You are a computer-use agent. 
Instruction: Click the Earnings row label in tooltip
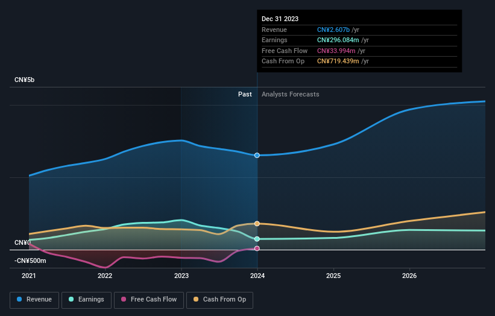point(274,40)
